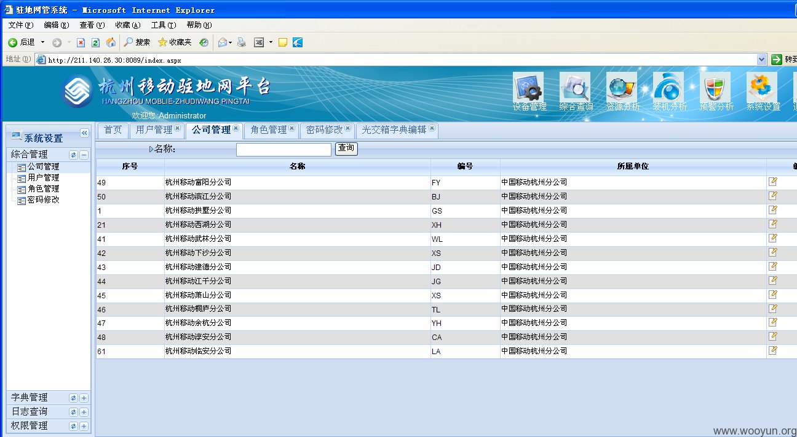Open the 查看 View menu

tap(92, 25)
